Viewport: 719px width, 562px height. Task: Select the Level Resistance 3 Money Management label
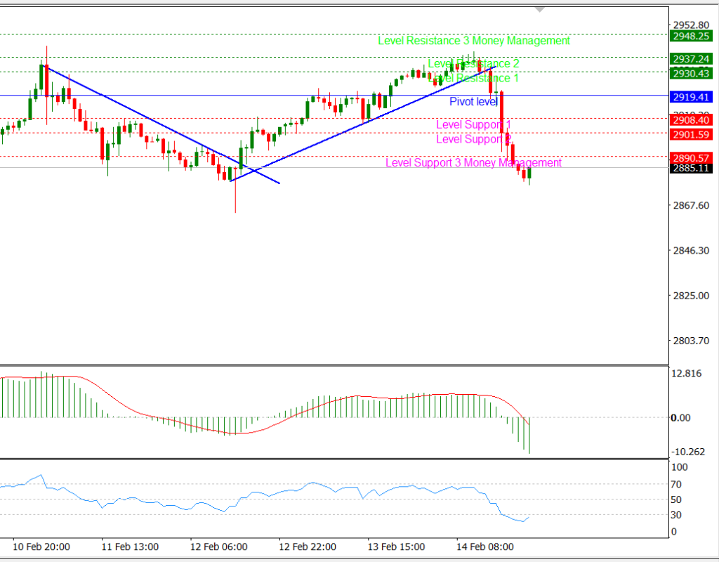click(x=474, y=41)
